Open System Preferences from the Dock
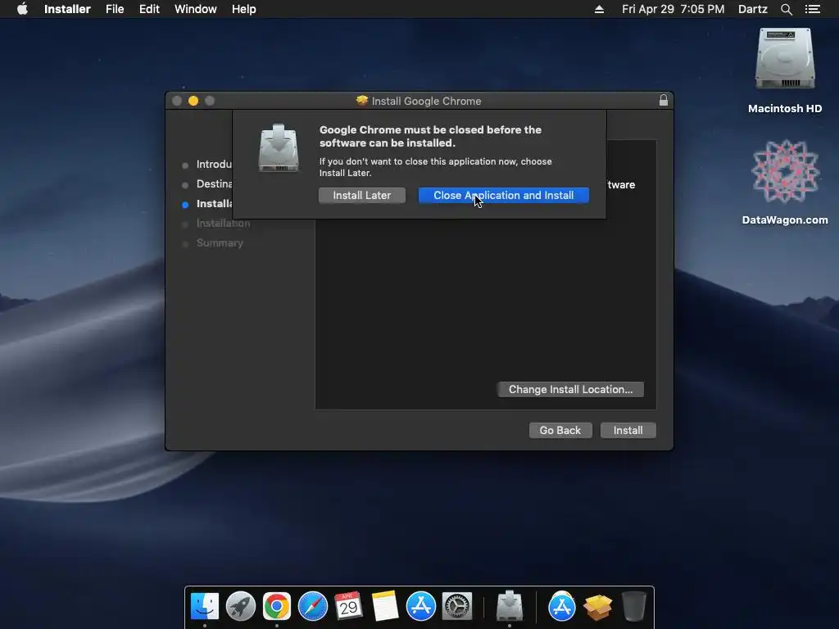This screenshot has height=629, width=839. click(x=457, y=607)
